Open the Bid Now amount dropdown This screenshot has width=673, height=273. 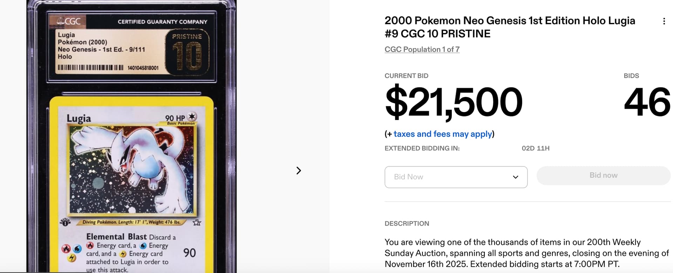point(456,177)
